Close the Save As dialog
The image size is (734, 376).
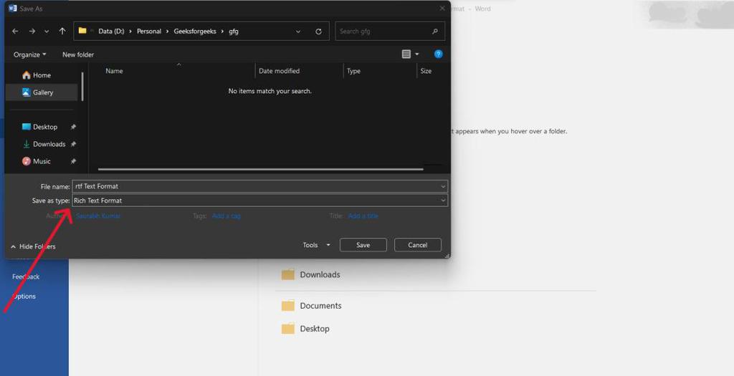pyautogui.click(x=442, y=9)
